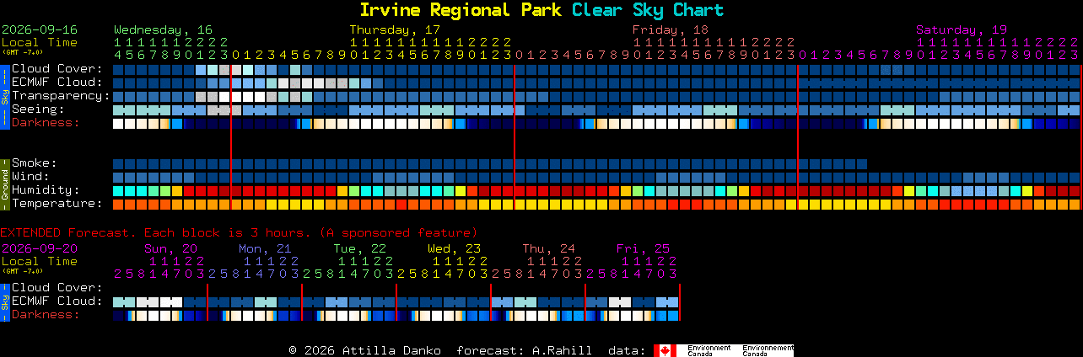
Task: Click the vertical green Ground tab icon
Action: click(4, 183)
